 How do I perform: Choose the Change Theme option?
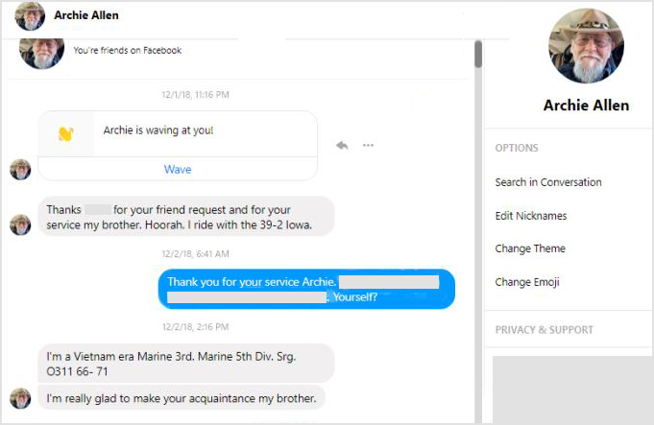click(530, 248)
